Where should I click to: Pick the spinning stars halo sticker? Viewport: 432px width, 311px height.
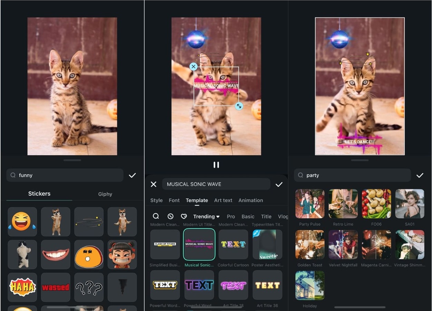(89, 222)
